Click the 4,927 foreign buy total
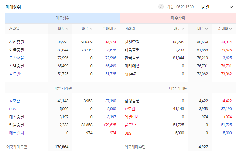 (203, 147)
